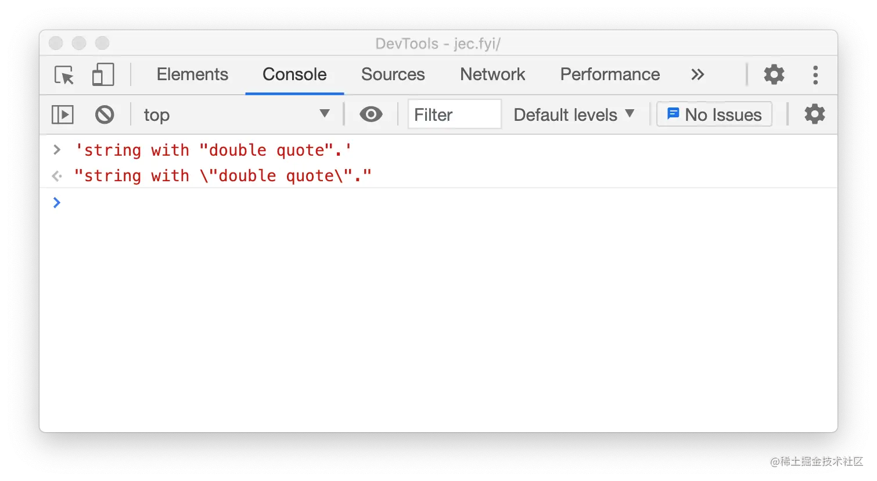
Task: Toggle the device toolbar icon
Action: click(x=103, y=74)
